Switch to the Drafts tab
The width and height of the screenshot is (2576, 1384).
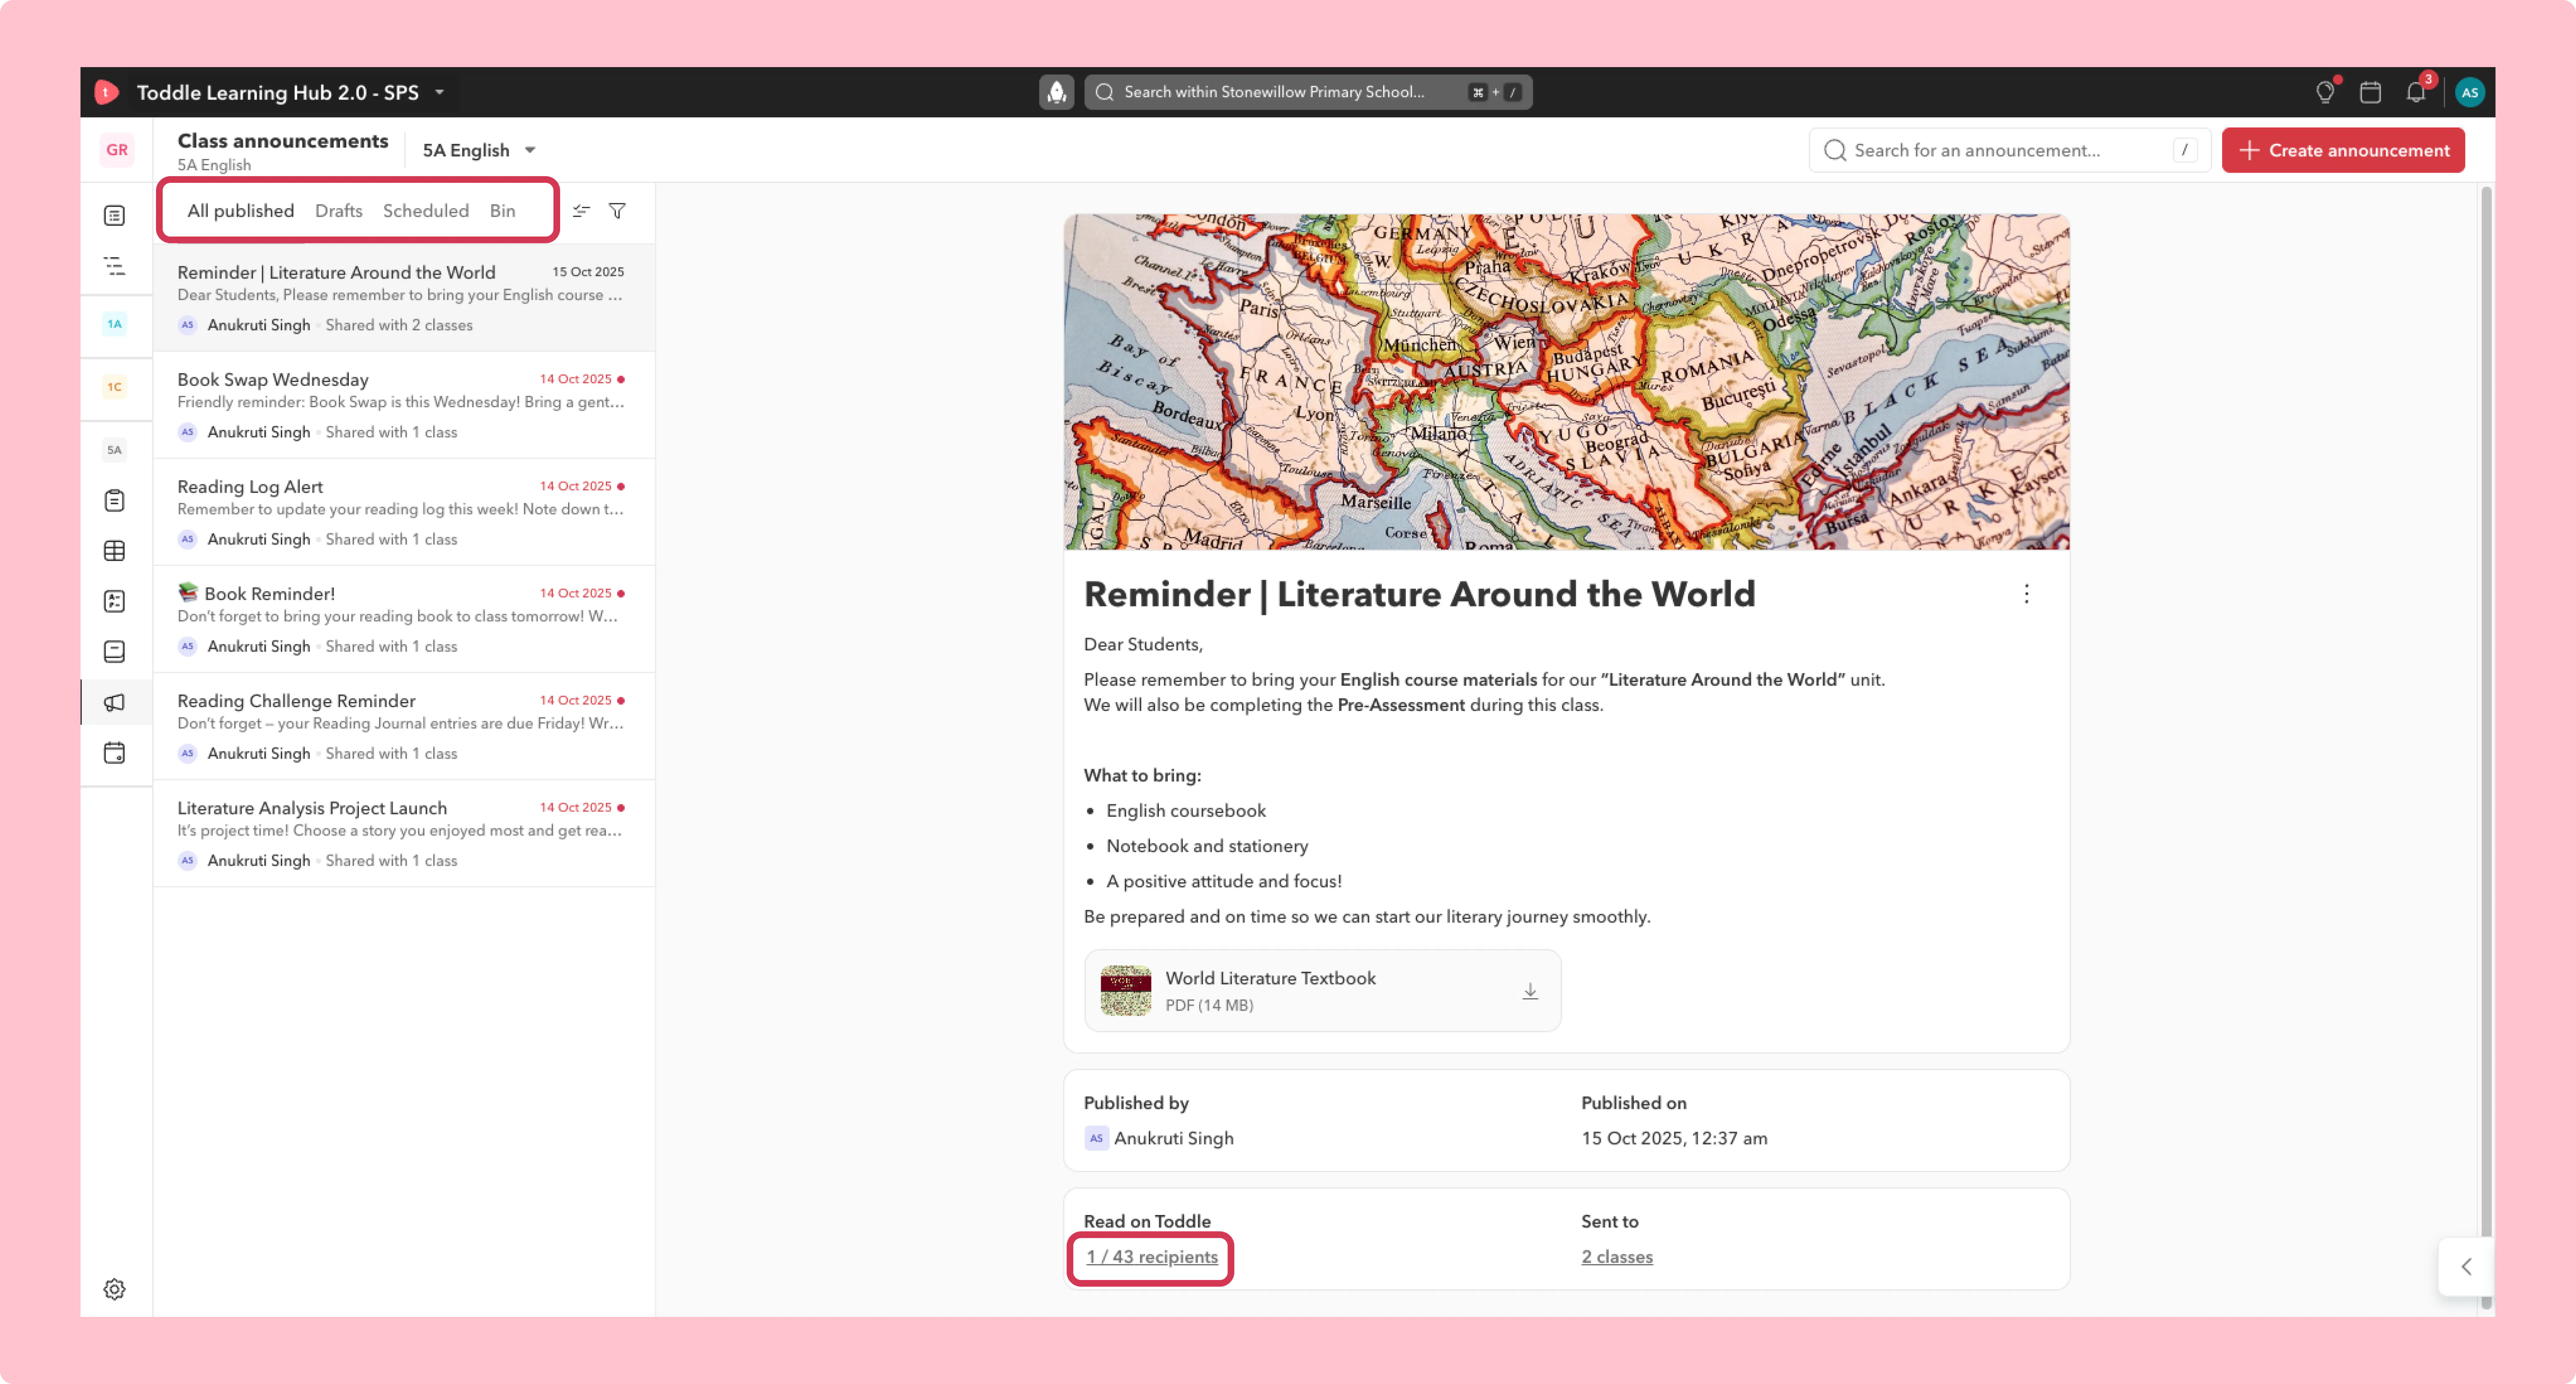(339, 210)
